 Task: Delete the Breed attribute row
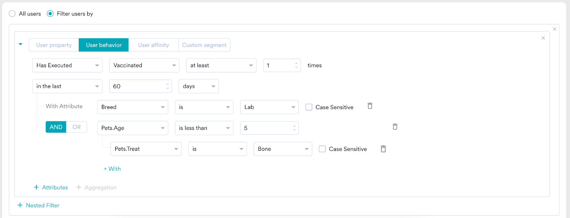point(370,106)
